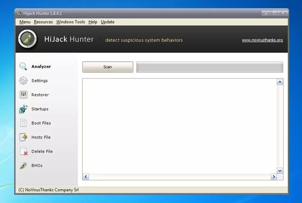Click the NoVirusThanks Company Srl status text
The height and width of the screenshot is (203, 302).
(49, 190)
